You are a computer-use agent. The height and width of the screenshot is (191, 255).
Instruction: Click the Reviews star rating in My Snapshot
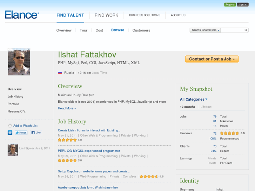229,133
